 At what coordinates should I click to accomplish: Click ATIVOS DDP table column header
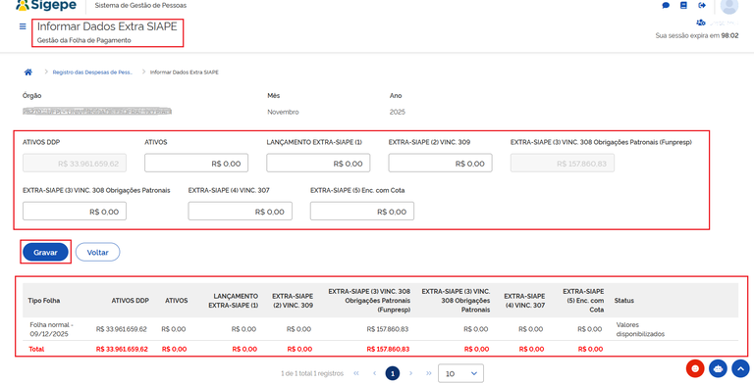[131, 301]
